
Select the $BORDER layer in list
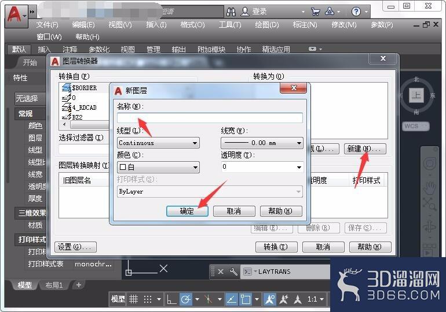click(84, 88)
